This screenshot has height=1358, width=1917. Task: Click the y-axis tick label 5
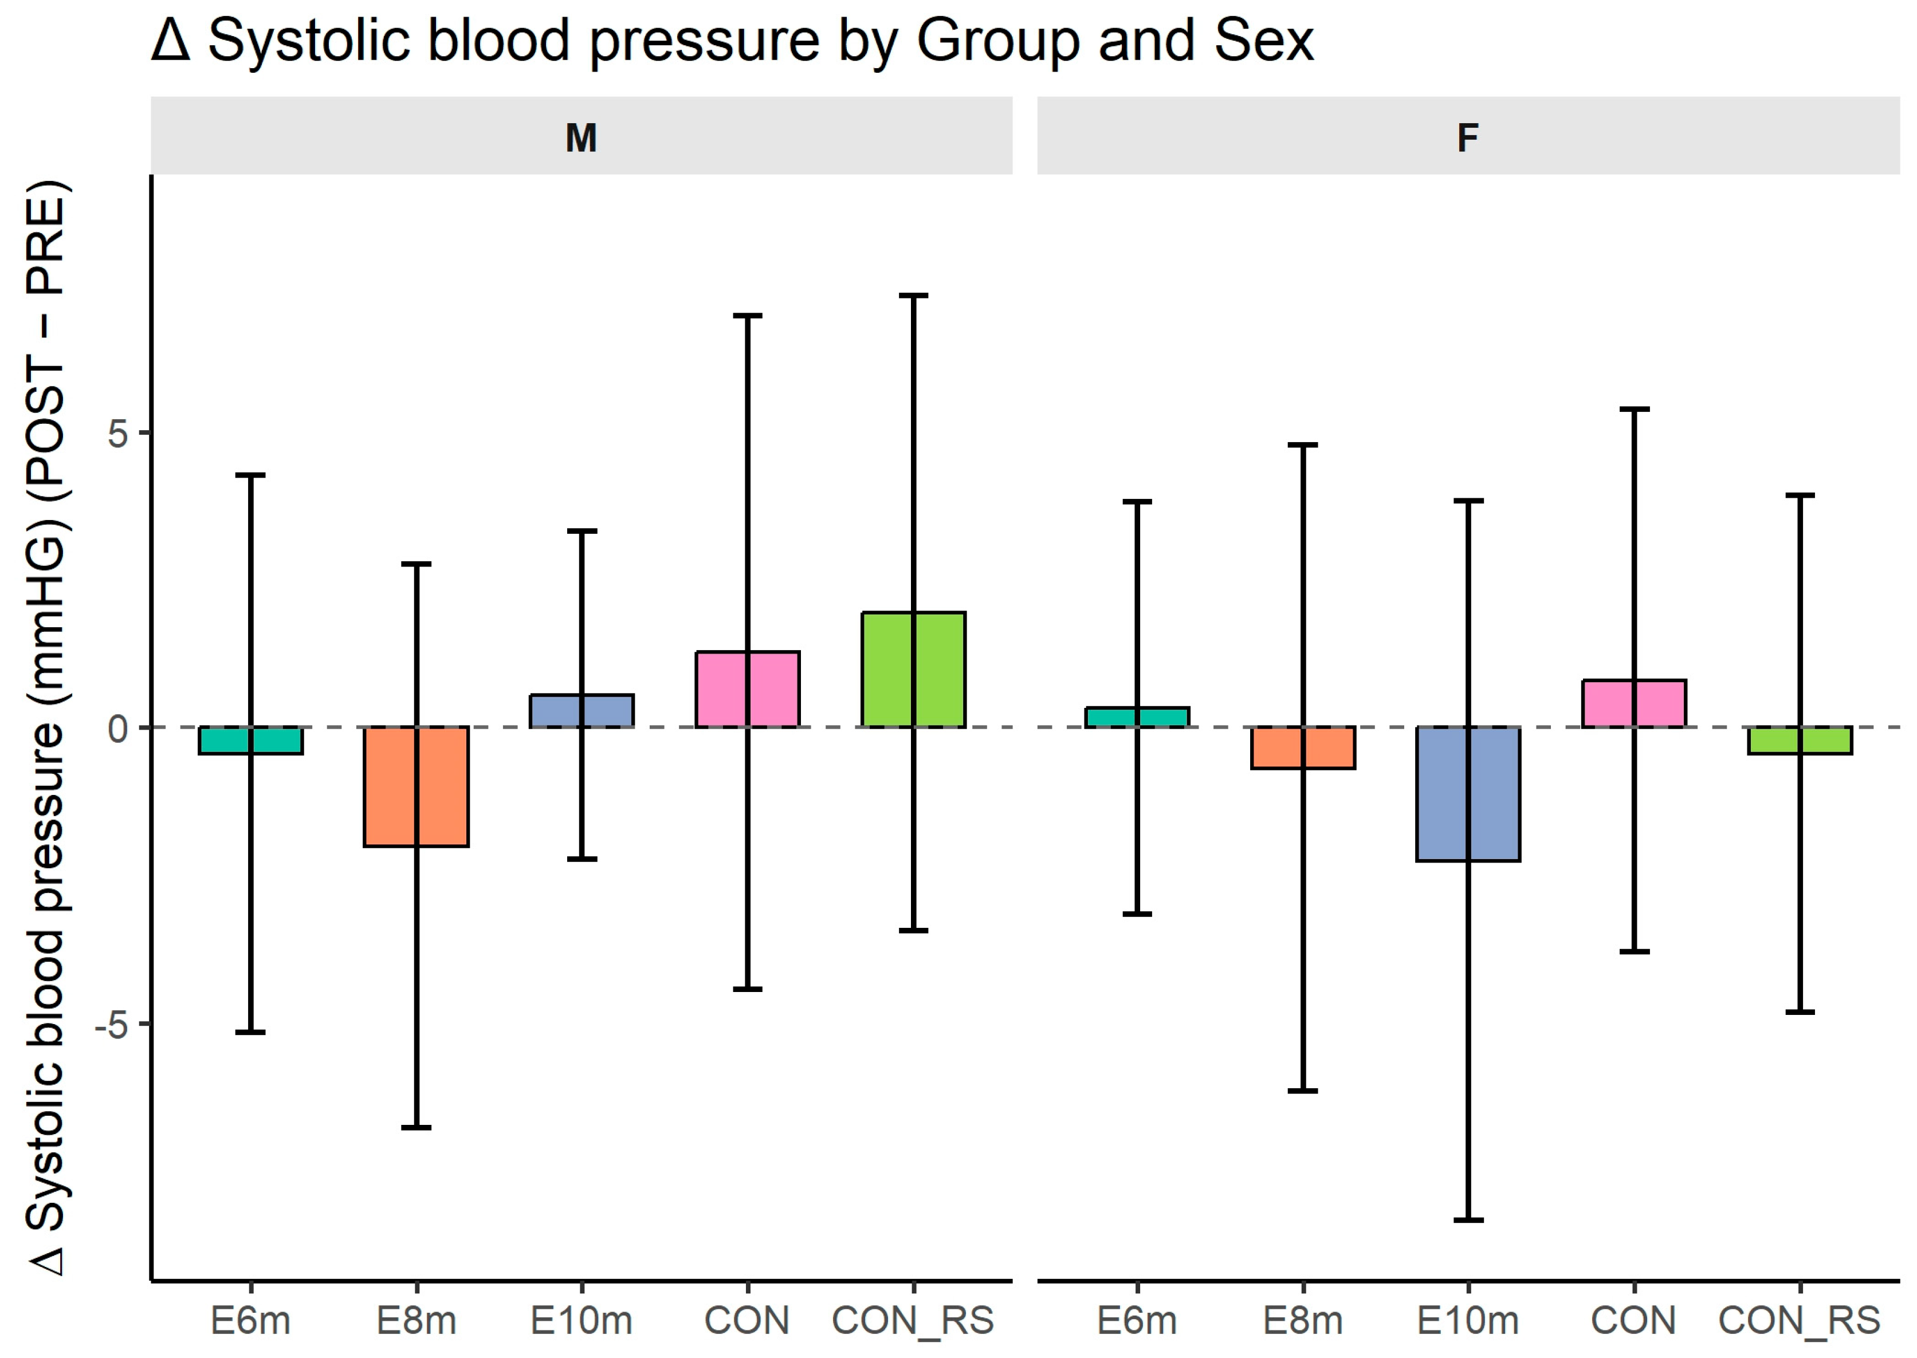tap(118, 433)
